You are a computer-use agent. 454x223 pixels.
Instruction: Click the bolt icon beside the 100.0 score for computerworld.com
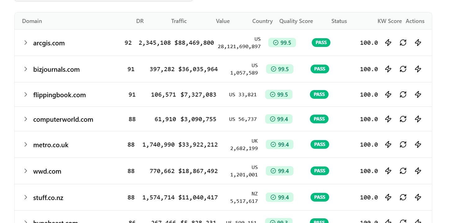(388, 119)
